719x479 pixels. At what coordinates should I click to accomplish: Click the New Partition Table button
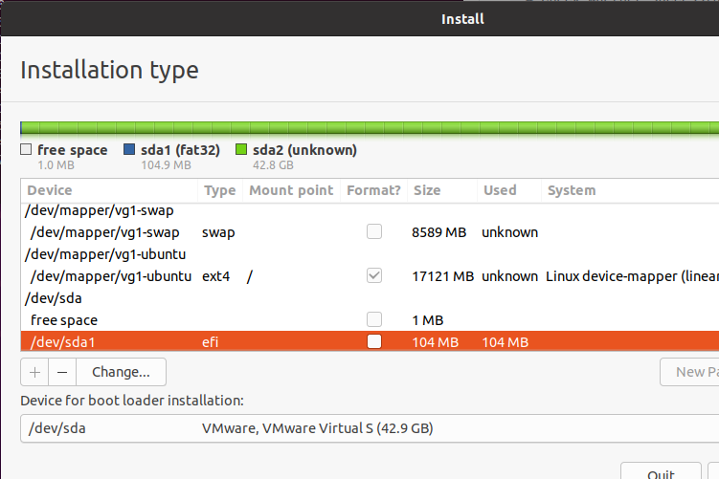tap(689, 371)
